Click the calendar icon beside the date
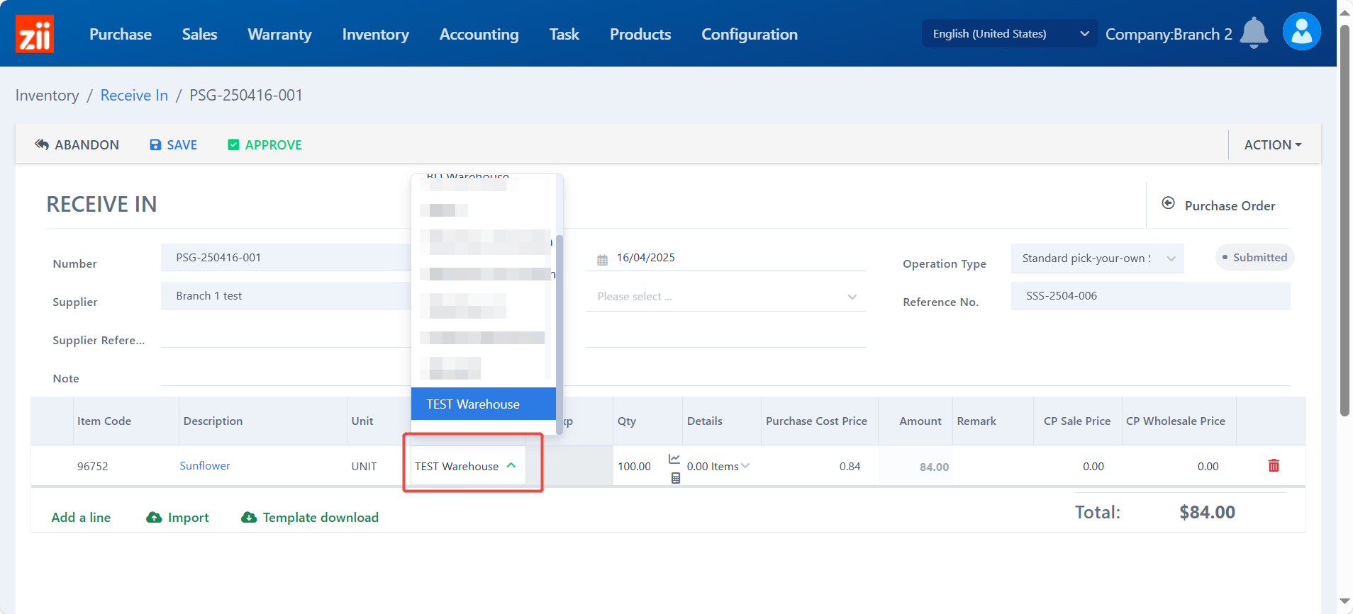 (x=602, y=259)
